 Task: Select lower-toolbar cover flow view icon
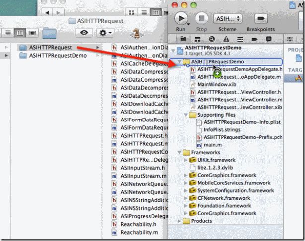(32, 33)
